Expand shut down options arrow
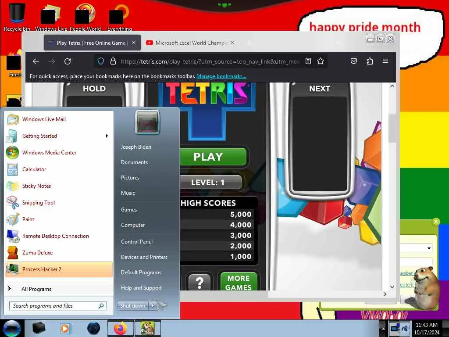449x337 pixels. (153, 306)
